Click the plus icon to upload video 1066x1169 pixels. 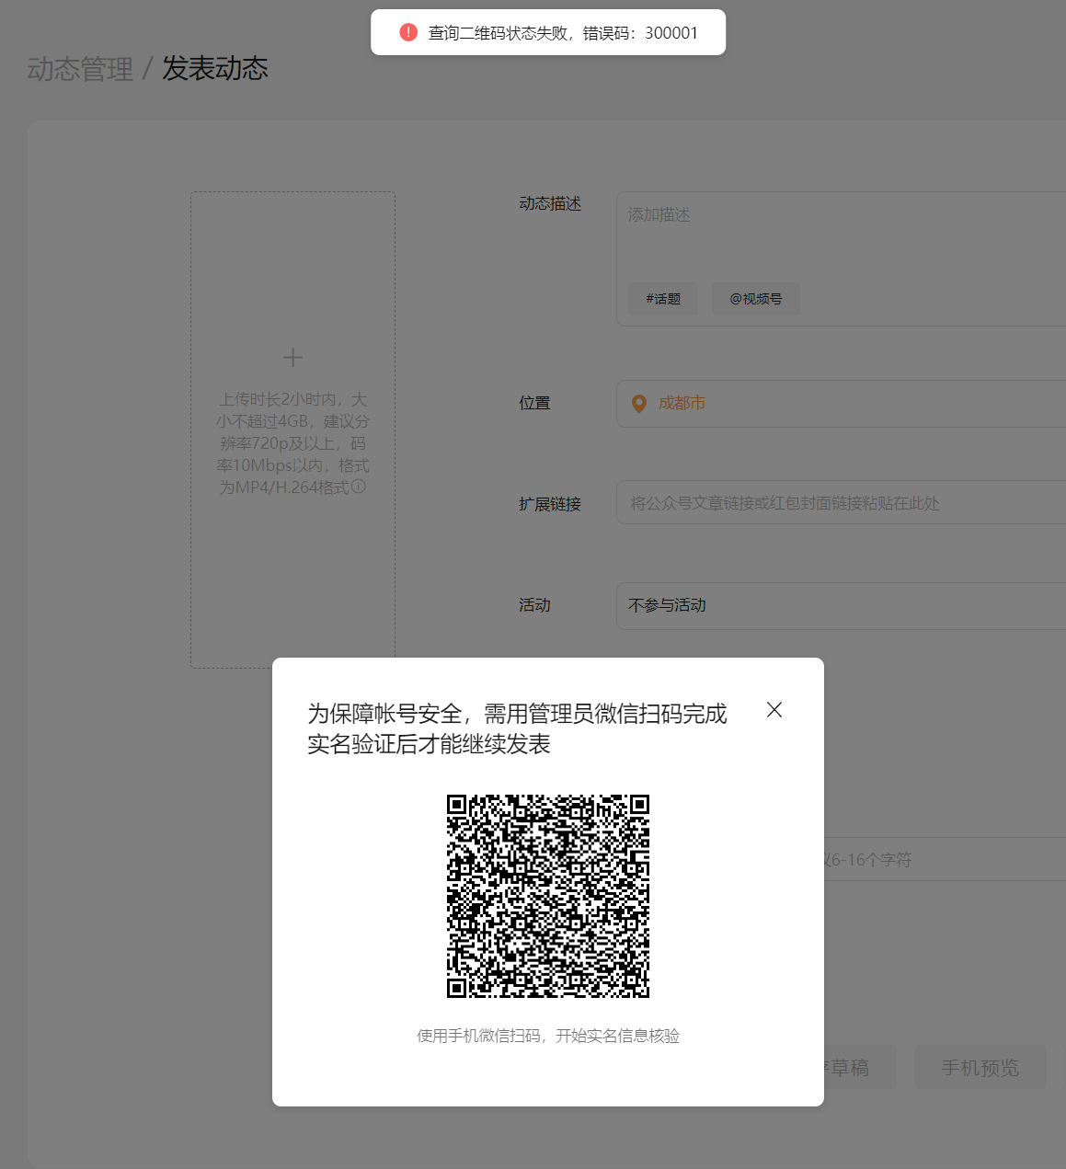[x=292, y=357]
